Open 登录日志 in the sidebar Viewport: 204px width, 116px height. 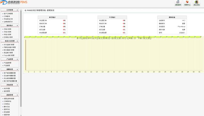tap(7, 109)
